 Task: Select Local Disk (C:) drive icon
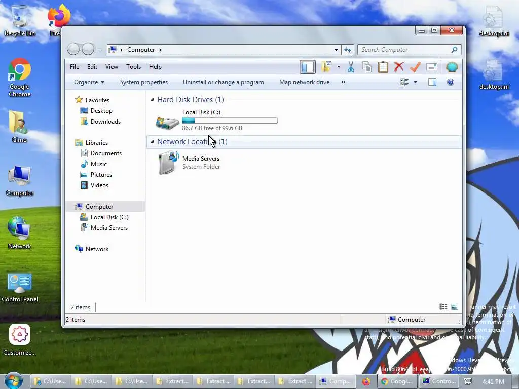167,122
